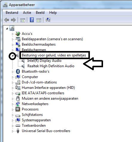
Task: Expand the Netwerkadapters category
Action: click(x=13, y=104)
